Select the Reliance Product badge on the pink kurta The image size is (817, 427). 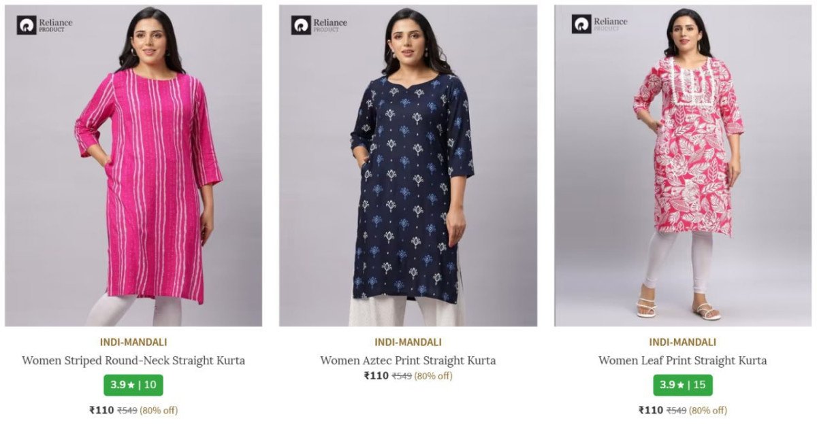[41, 23]
